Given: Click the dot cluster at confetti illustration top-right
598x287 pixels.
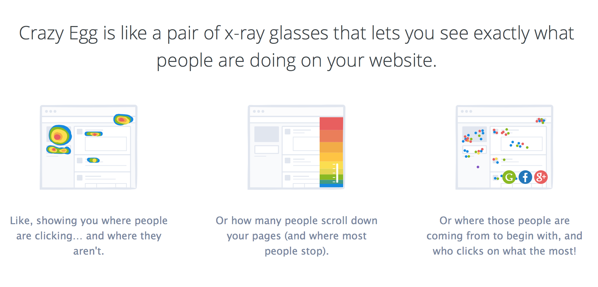Looking at the screenshot, I should [x=541, y=121].
